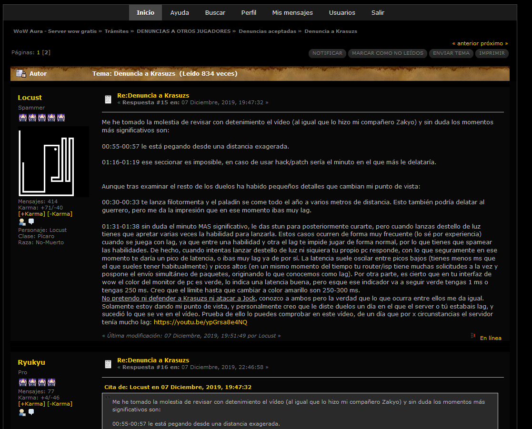The image size is (532, 429).
Task: Open Re:Denuncia a Krasuzs title of reply #16
Action: (x=153, y=360)
